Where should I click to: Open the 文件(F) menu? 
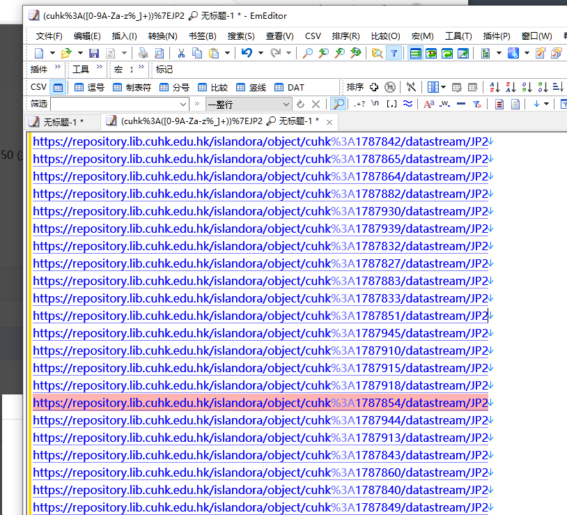pos(49,36)
